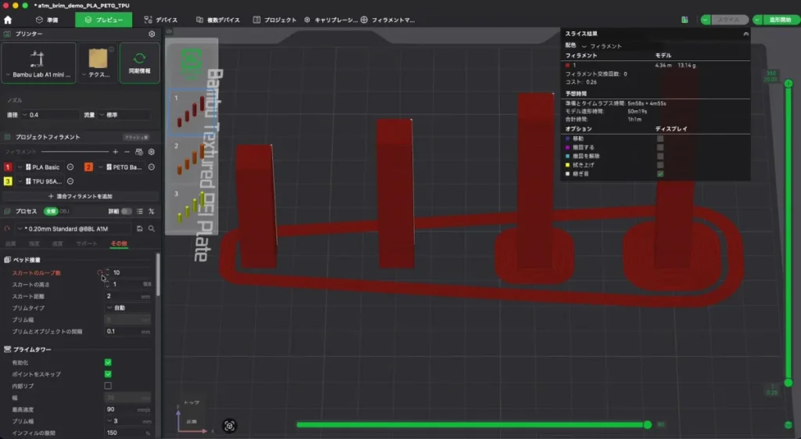Screen dimensions: 801x439
Task: Show 撤回を解除 checkbox
Action: (x=660, y=156)
